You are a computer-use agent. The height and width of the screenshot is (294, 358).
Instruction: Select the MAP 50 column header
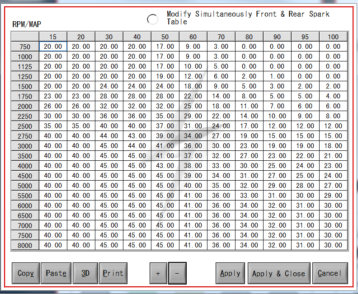point(165,37)
